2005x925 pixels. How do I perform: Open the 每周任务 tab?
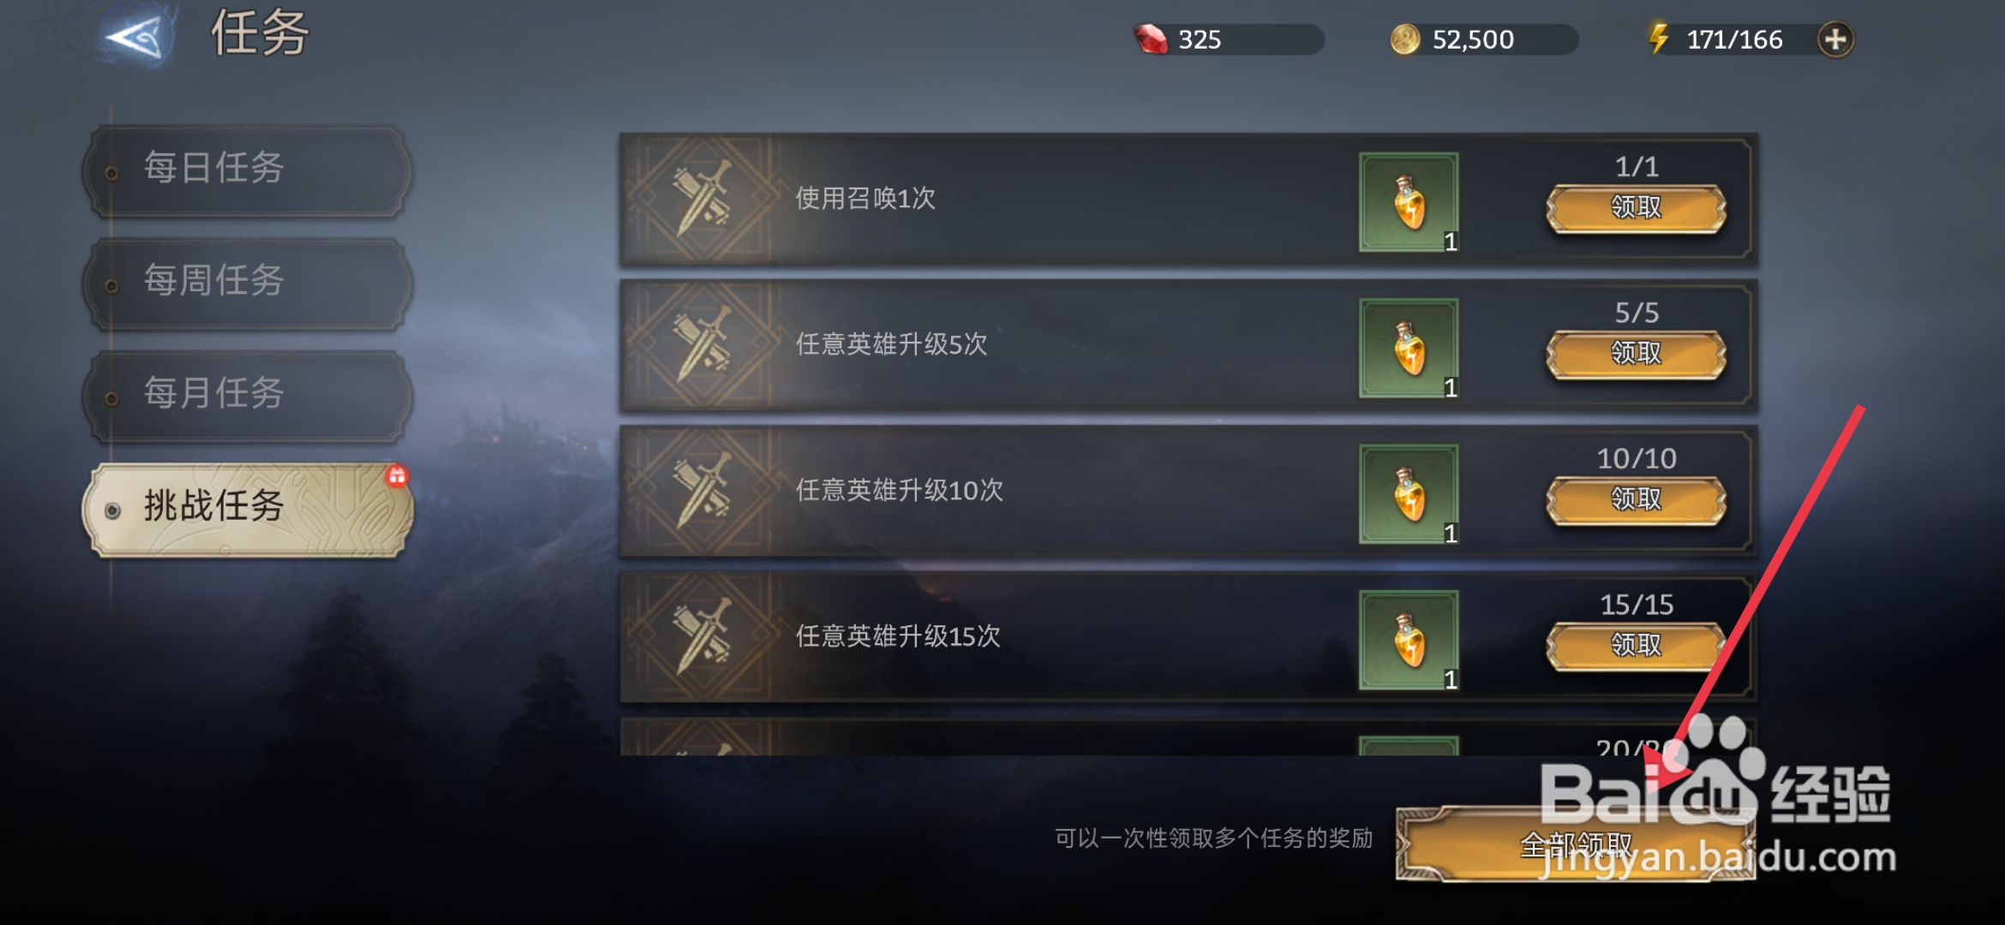(247, 283)
